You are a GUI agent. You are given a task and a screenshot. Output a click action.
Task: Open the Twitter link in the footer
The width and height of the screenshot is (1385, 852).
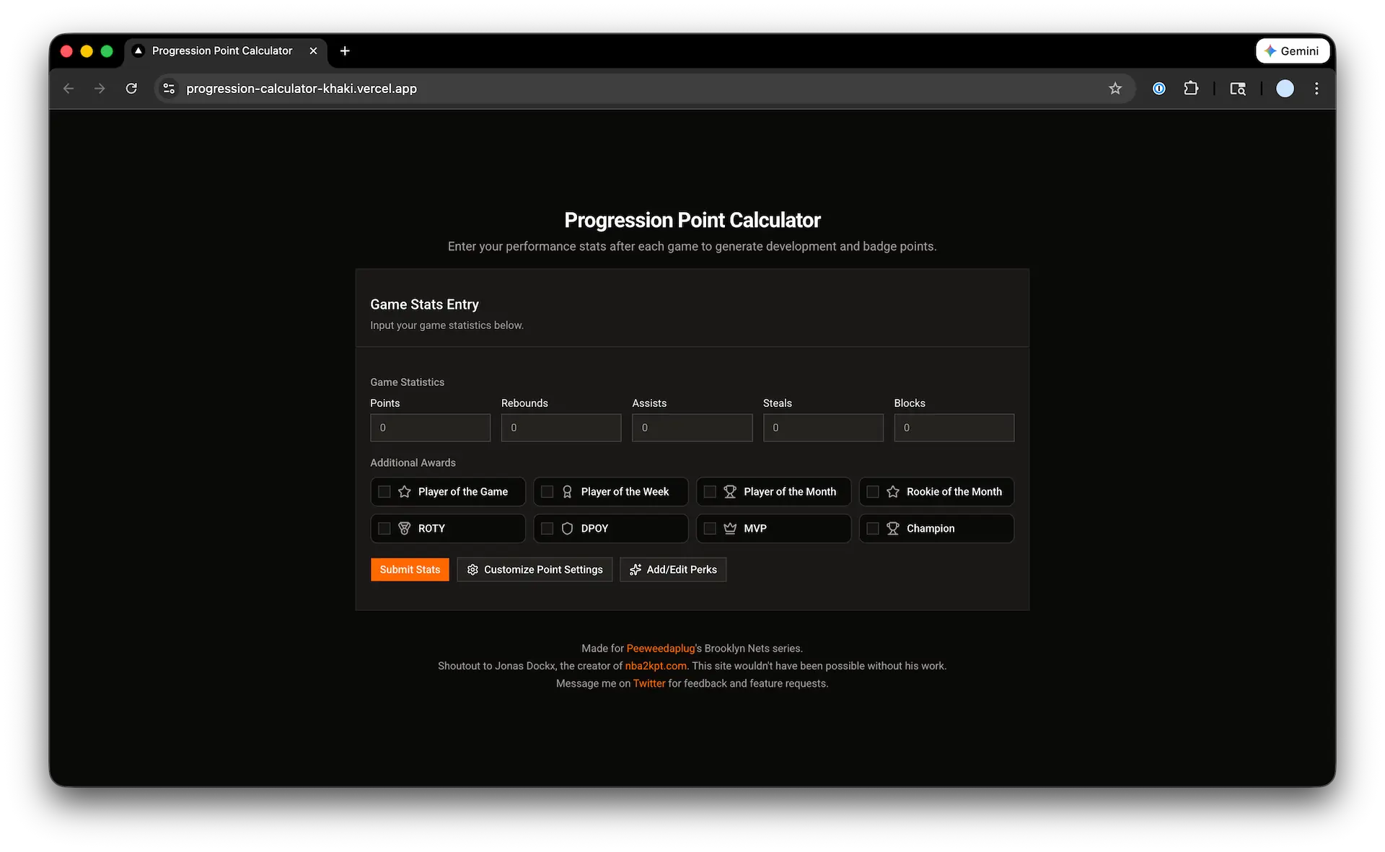coord(649,683)
